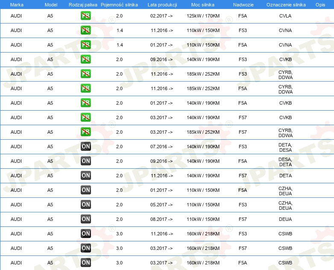Select the DEUA-only engine code cell
Viewport: 334px width, 270px height.
285,219
